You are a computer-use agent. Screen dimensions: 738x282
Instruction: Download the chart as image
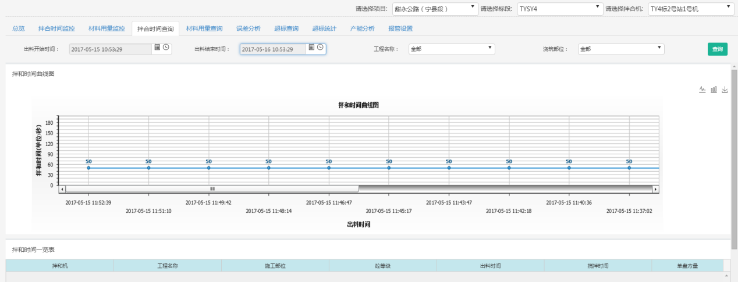pos(725,90)
